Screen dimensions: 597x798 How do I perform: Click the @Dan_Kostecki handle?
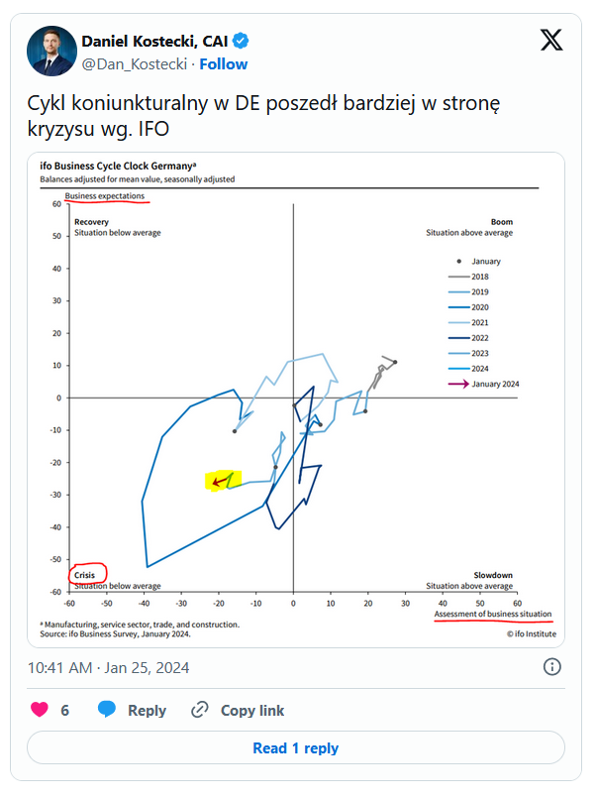[x=136, y=64]
